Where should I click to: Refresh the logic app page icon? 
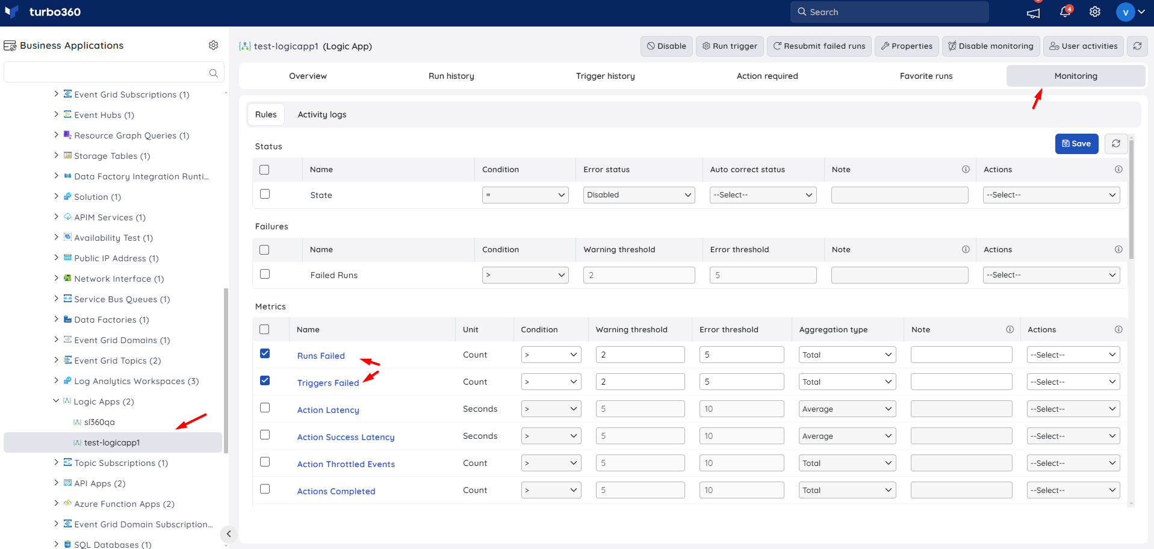point(1137,46)
